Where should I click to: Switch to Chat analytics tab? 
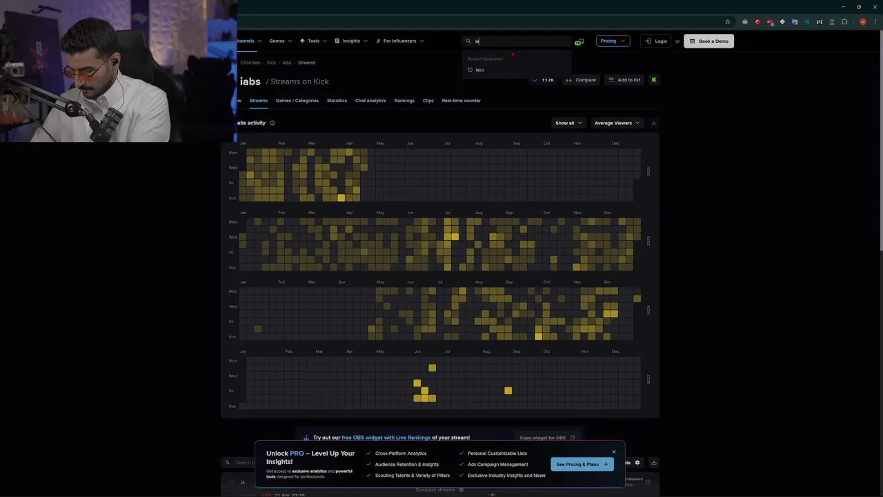tap(370, 101)
